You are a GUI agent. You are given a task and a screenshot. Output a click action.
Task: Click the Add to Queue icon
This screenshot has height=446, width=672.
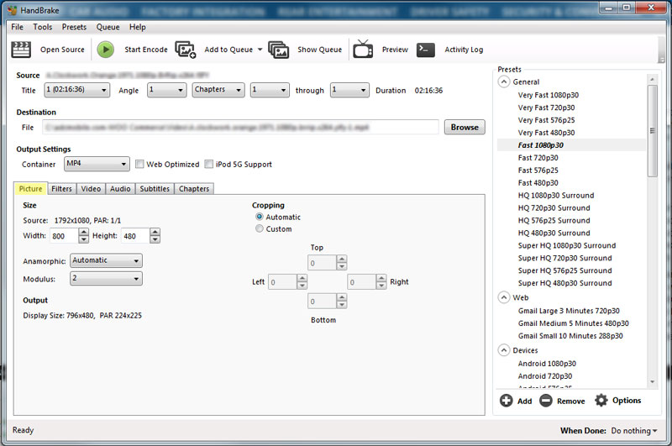point(186,50)
